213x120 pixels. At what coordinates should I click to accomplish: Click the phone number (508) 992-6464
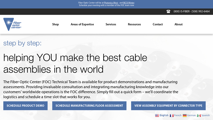[200, 11]
